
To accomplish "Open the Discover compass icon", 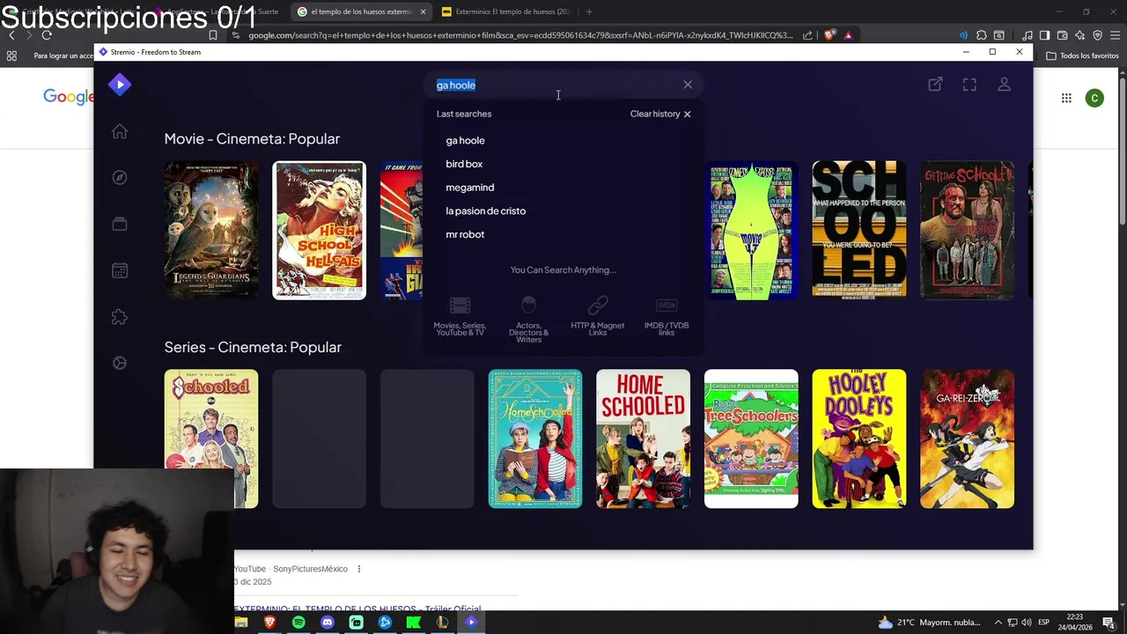I will tap(120, 178).
